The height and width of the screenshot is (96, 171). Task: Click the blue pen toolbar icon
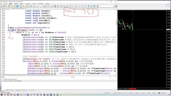88,6
